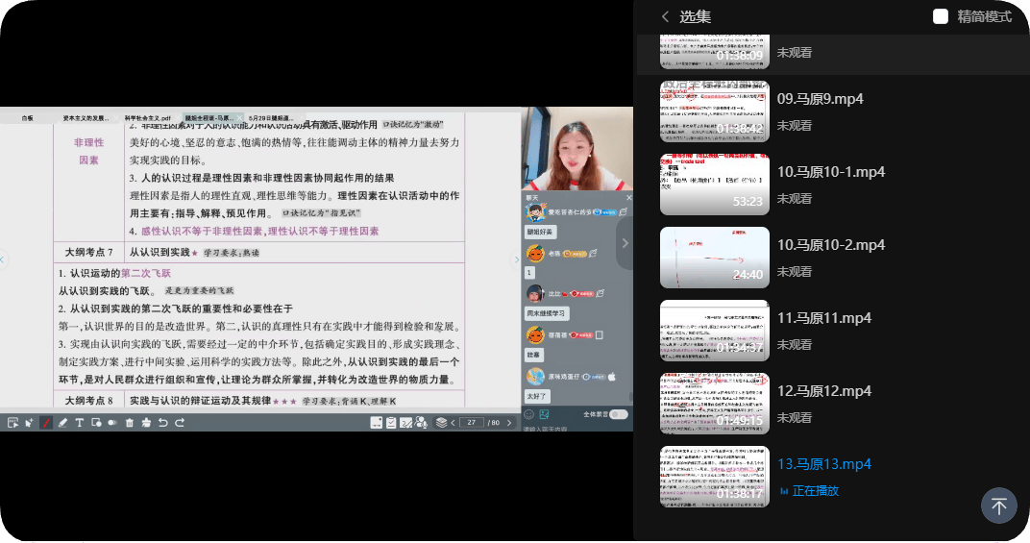Click chat message 周末继续学习
This screenshot has width=1030, height=543.
(x=545, y=313)
